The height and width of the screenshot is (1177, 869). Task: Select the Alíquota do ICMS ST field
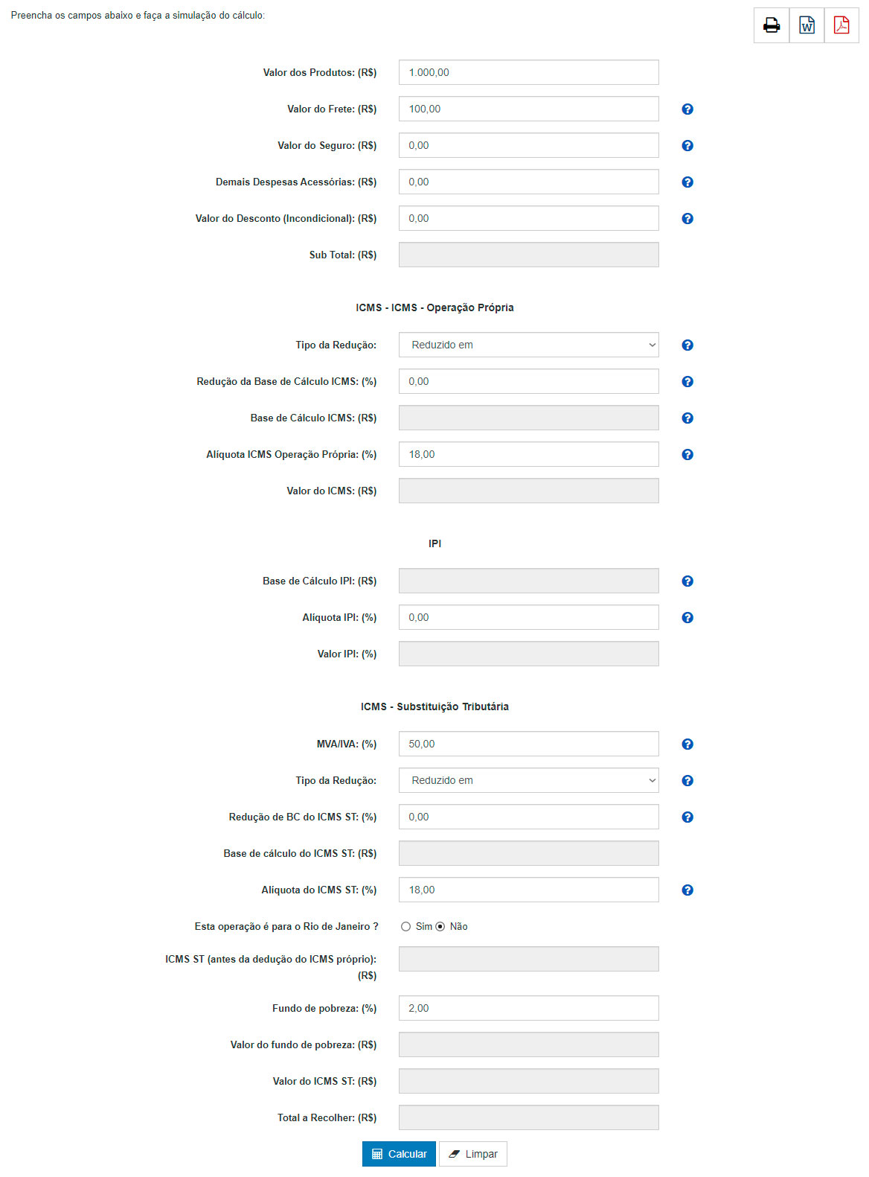(x=529, y=890)
